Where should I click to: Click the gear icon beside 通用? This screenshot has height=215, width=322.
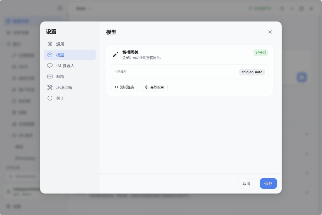(50, 44)
